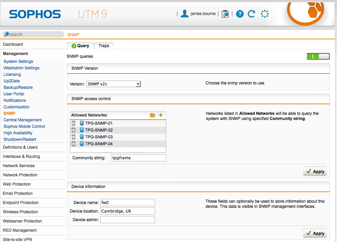Viewport: 337px width, 242px height.
Task: Add a network with green plus icon
Action: [161, 115]
